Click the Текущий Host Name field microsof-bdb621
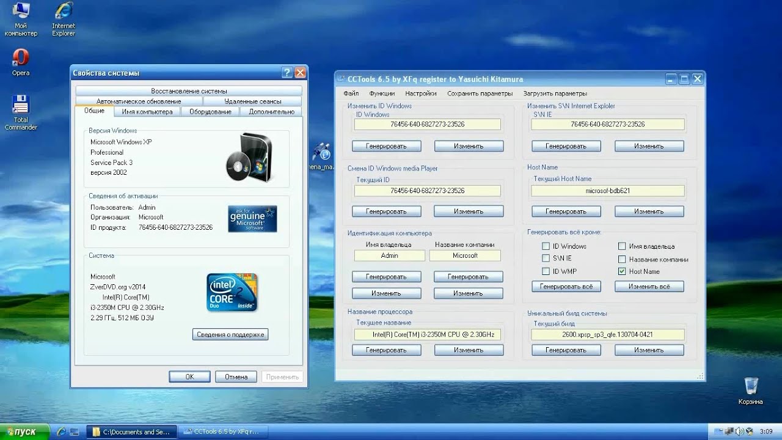Image resolution: width=782 pixels, height=440 pixels. tap(608, 191)
